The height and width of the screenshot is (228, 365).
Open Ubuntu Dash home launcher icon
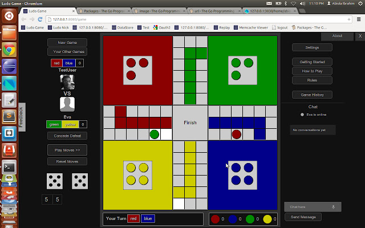coord(9,16)
